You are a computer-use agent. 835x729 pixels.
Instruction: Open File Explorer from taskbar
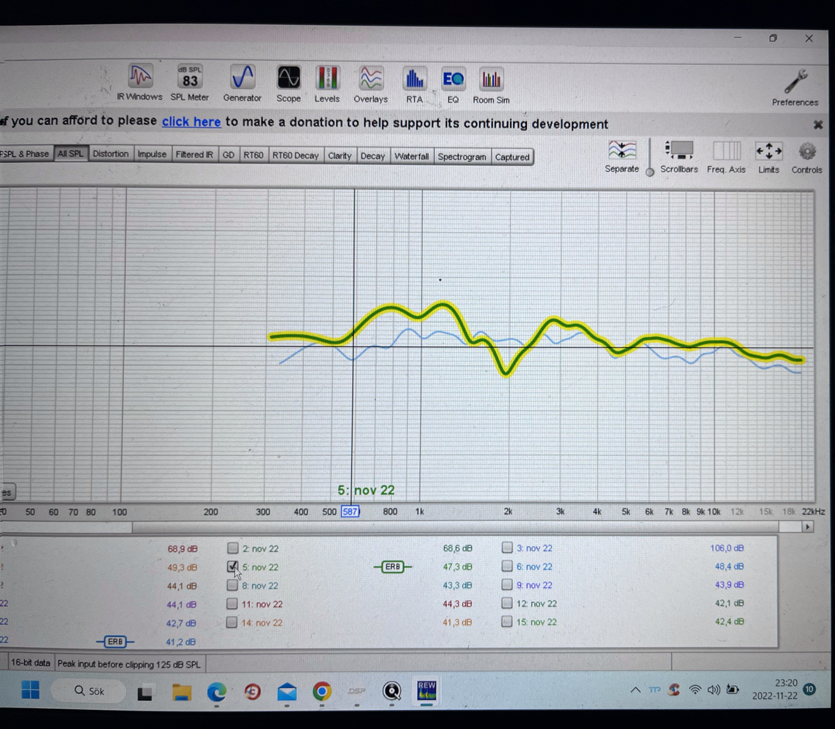tap(182, 692)
